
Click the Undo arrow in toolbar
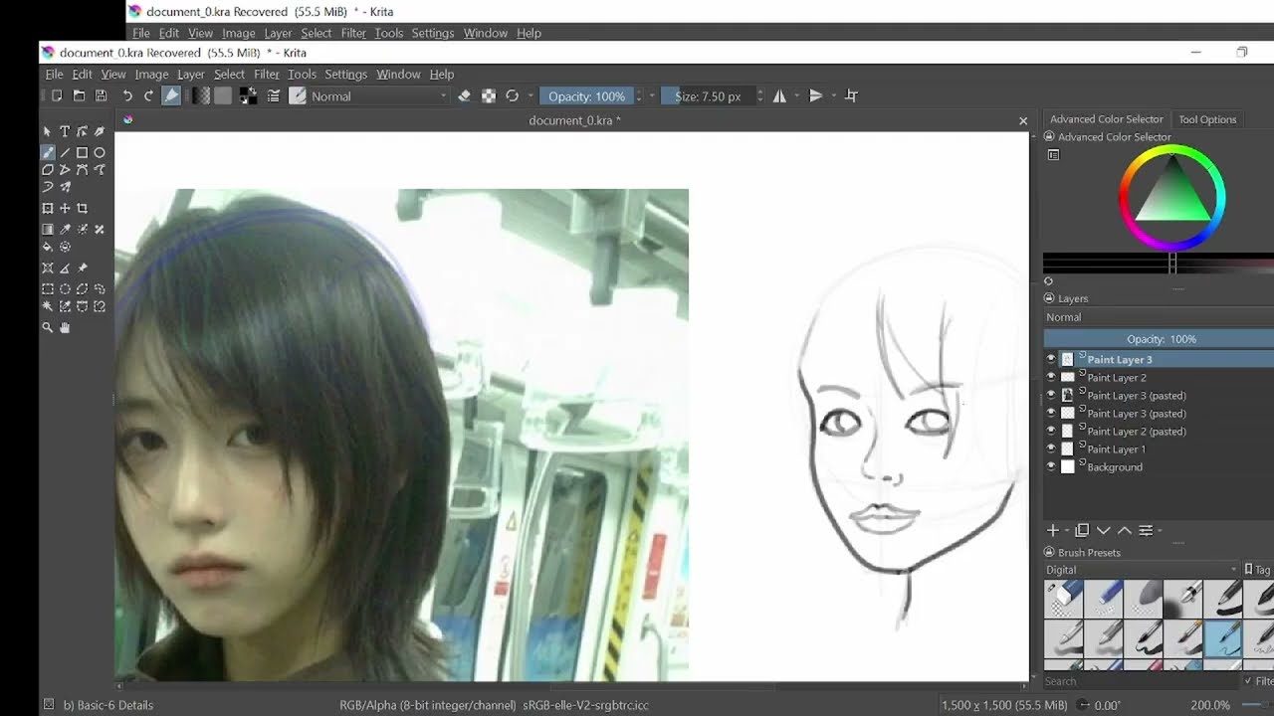[x=127, y=95]
